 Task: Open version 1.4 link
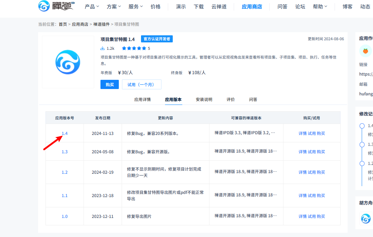[x=65, y=134]
